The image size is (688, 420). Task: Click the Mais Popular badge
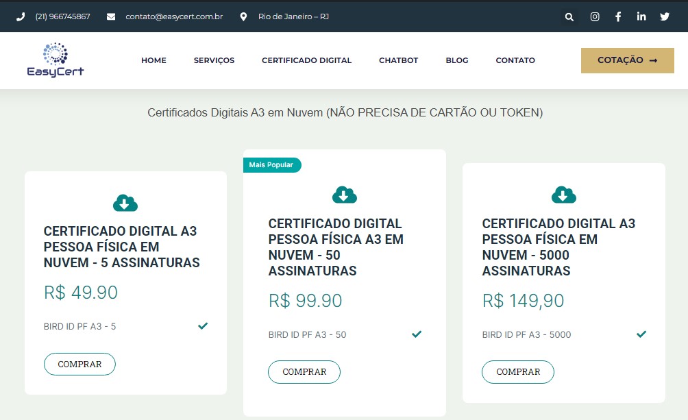point(271,165)
